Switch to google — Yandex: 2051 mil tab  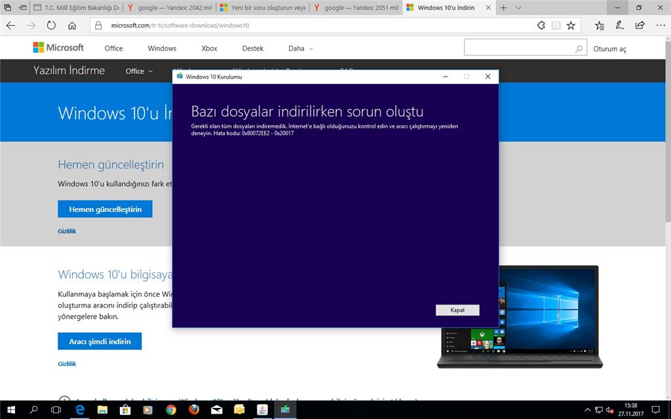(356, 8)
